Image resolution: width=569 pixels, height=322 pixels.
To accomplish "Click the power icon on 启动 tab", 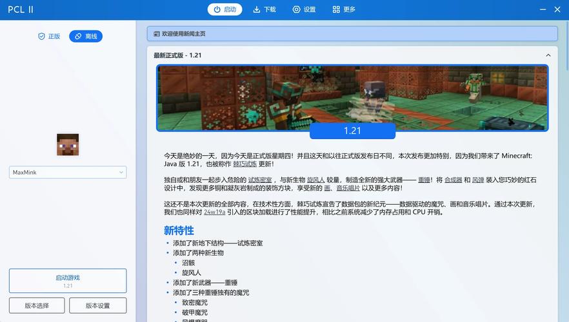I will (x=217, y=10).
